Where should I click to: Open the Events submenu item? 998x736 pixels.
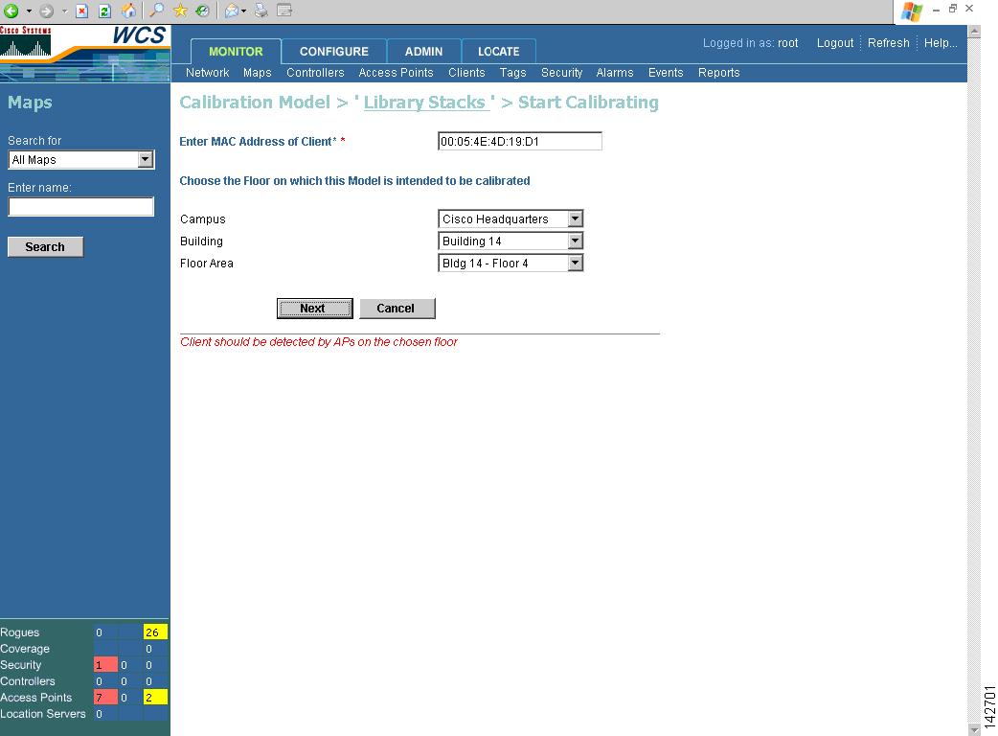(666, 73)
